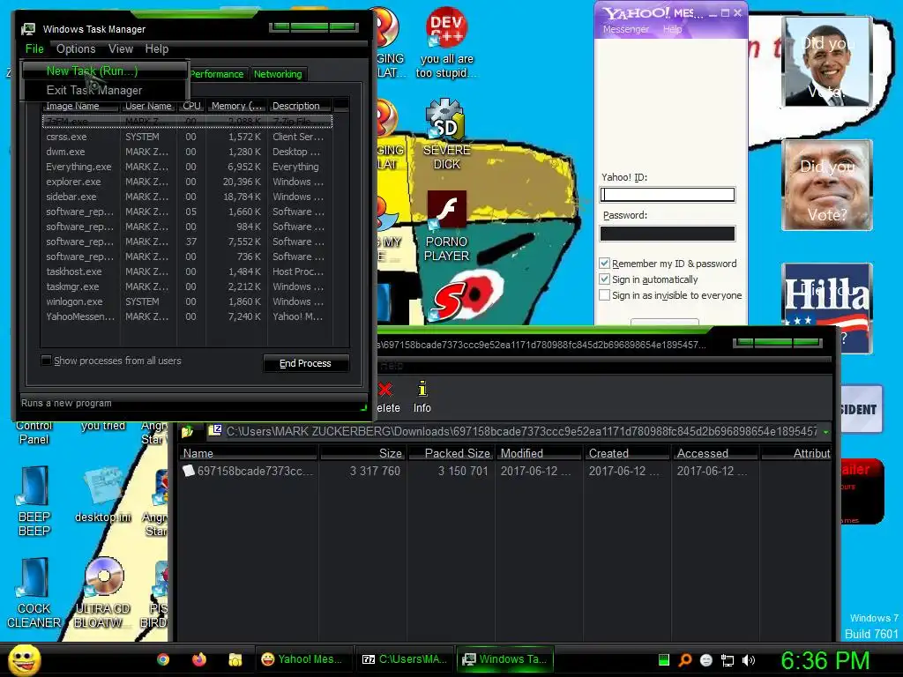The height and width of the screenshot is (677, 903).
Task: Click the network tray icon
Action: [x=728, y=660]
